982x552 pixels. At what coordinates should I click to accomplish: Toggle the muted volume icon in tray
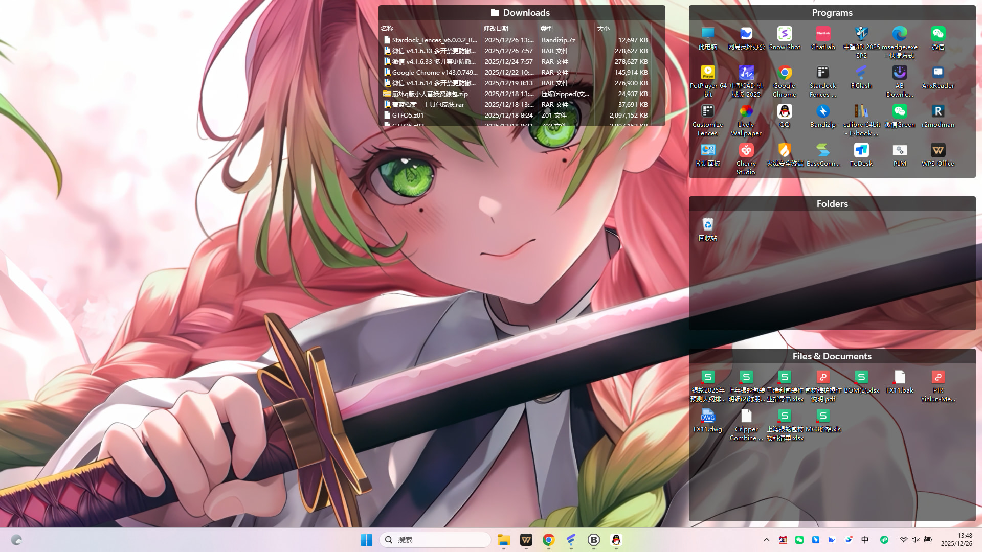click(916, 540)
